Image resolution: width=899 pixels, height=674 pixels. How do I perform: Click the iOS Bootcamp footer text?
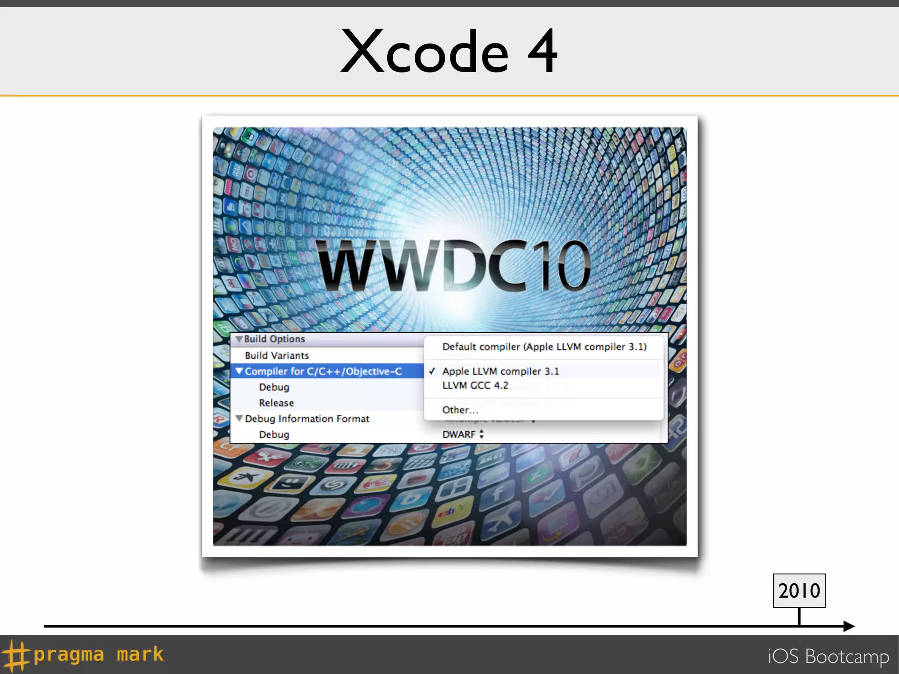click(x=828, y=656)
